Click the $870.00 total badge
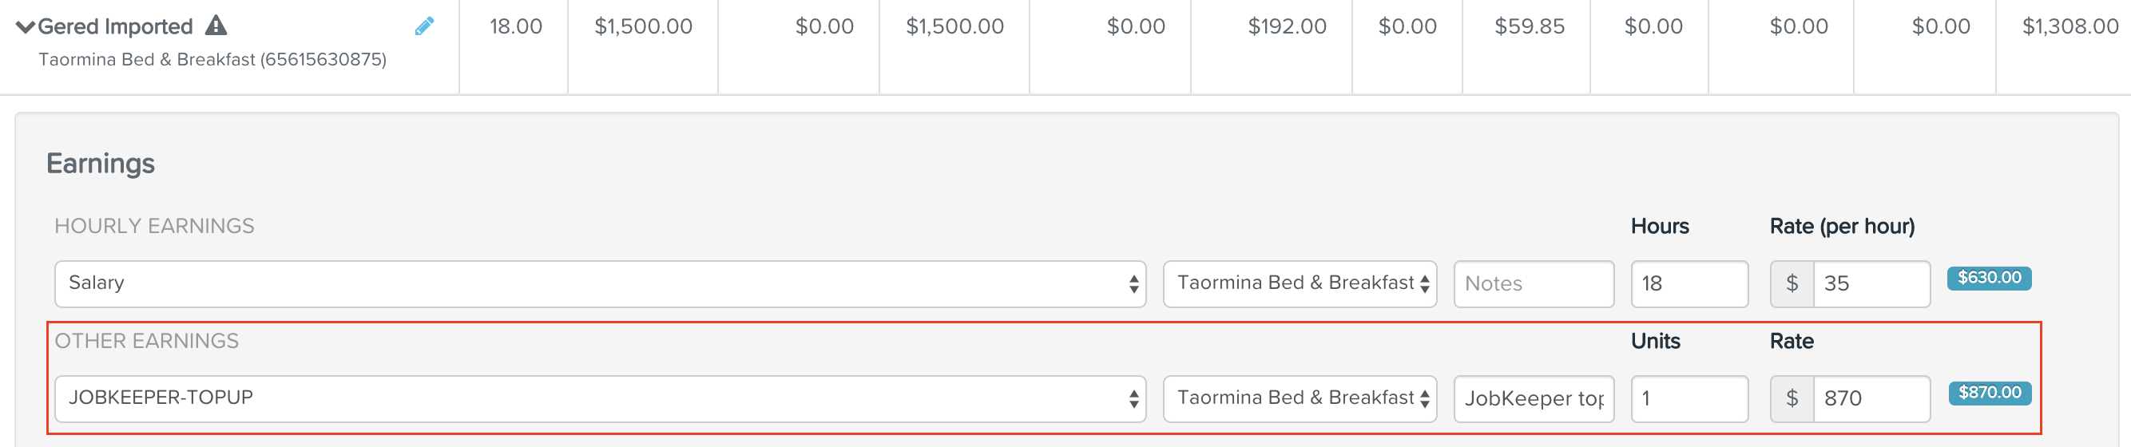Viewport: 2131px width, 447px height. click(x=1990, y=394)
